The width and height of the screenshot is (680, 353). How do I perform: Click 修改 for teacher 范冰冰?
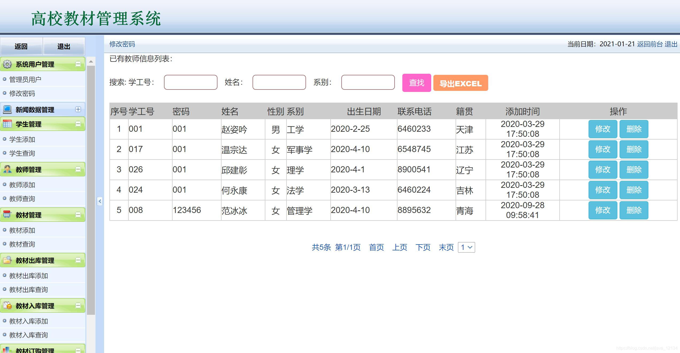pyautogui.click(x=602, y=210)
